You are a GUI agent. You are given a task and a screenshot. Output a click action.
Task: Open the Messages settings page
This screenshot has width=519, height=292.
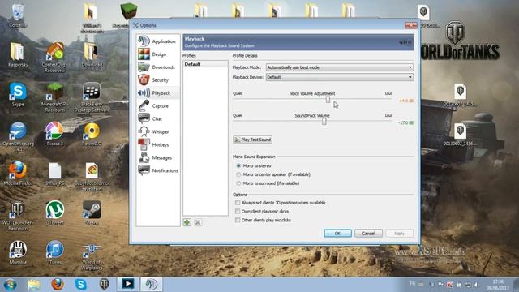point(158,157)
